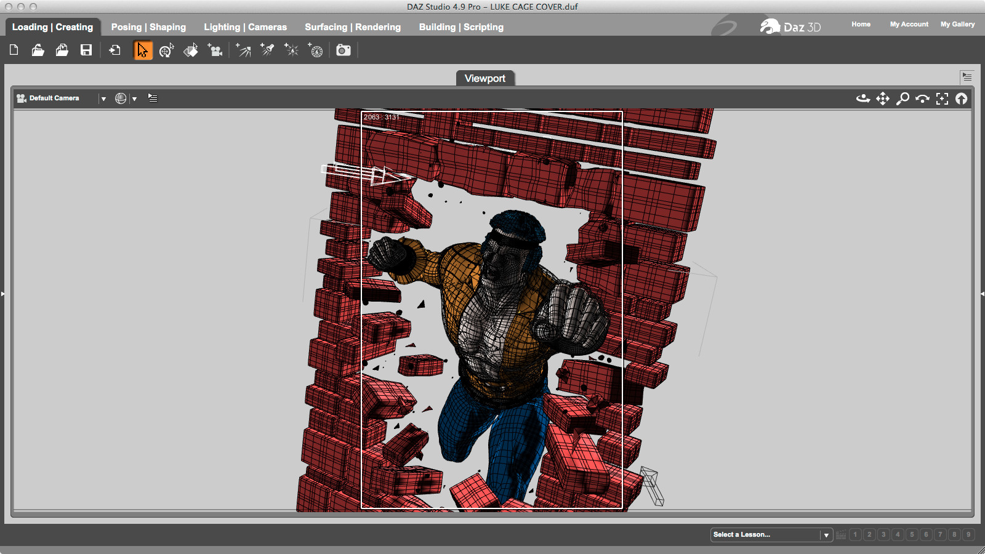Open the My Account link

pyautogui.click(x=909, y=24)
